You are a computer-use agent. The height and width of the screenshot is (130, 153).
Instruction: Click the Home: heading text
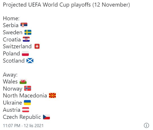click(x=11, y=18)
